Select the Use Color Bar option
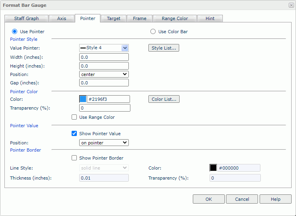The width and height of the screenshot is (296, 216). (x=153, y=32)
